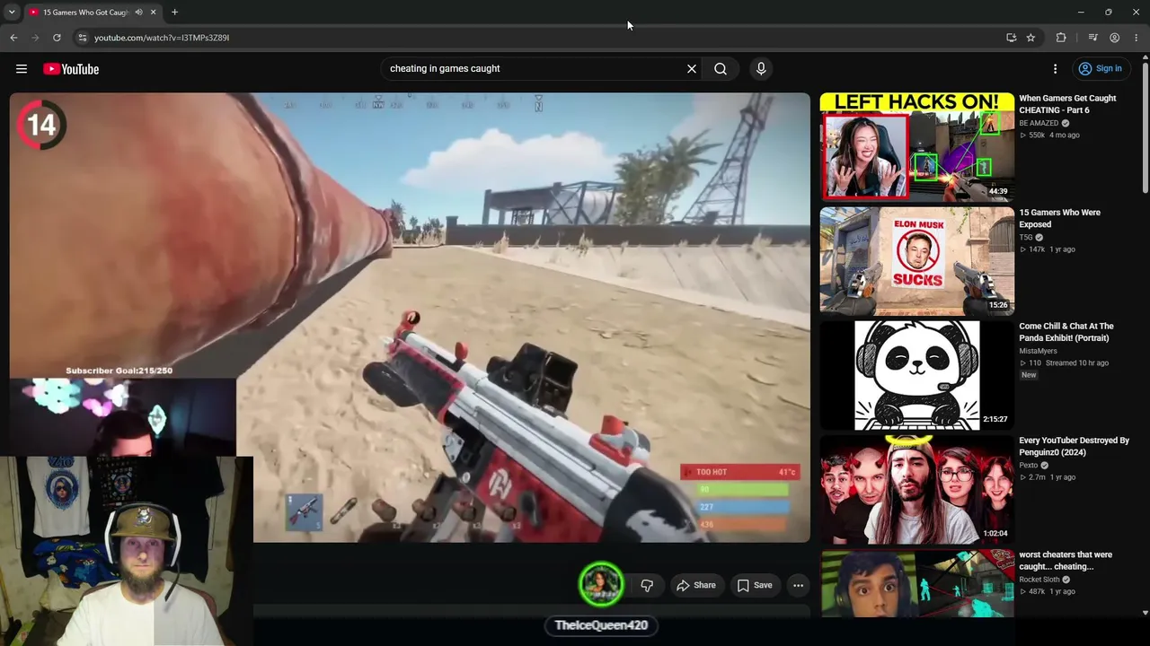
Task: Open the channel avatar below the video
Action: tap(601, 584)
